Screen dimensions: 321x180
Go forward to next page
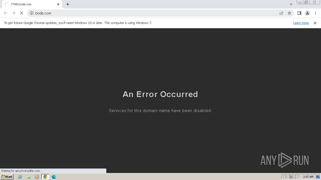[x=14, y=13]
